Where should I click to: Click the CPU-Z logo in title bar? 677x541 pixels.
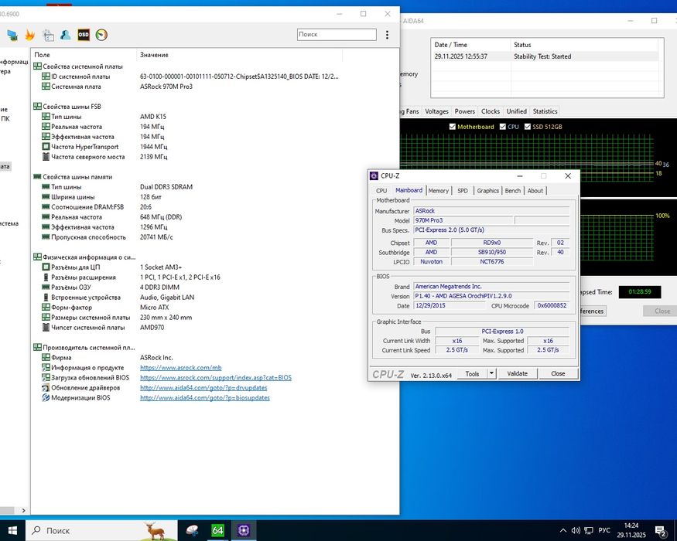pyautogui.click(x=374, y=176)
